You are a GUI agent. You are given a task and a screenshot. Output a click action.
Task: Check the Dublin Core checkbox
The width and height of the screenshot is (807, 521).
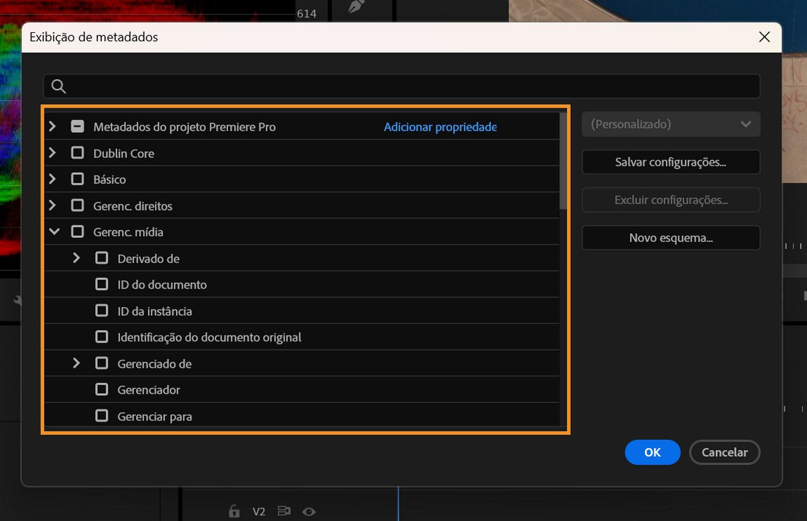point(77,153)
